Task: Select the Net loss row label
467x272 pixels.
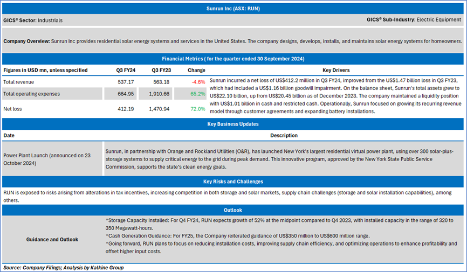Action: click(12, 109)
